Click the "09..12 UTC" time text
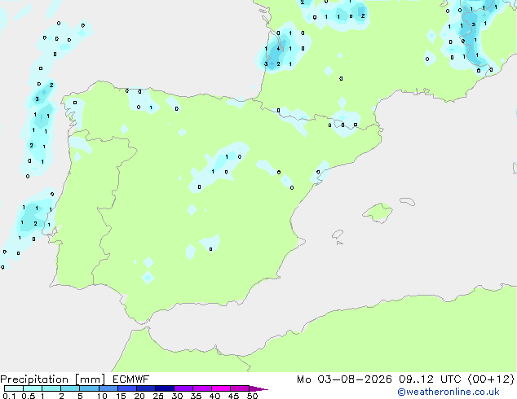This screenshot has height=399, width=517. 430,379
